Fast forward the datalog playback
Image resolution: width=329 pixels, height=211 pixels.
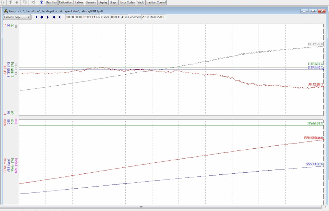(x=54, y=17)
